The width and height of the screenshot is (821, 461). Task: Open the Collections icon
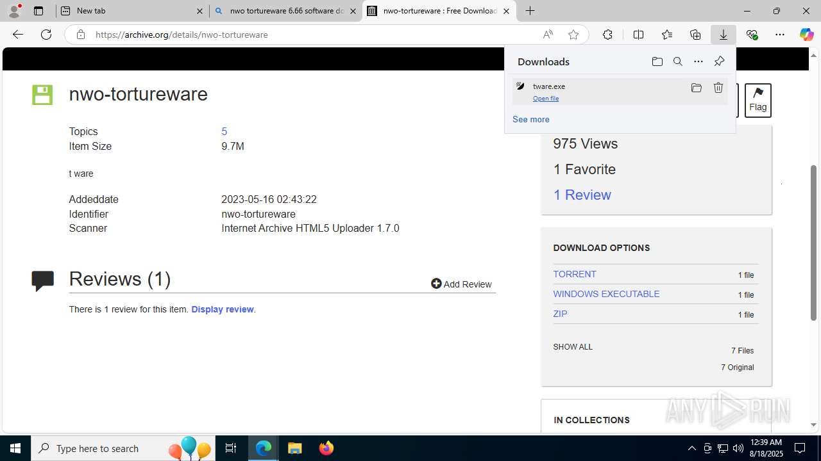(695, 35)
